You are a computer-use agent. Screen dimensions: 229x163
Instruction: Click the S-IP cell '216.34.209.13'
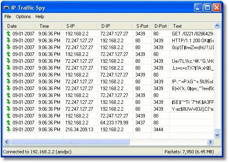[x=79, y=130]
